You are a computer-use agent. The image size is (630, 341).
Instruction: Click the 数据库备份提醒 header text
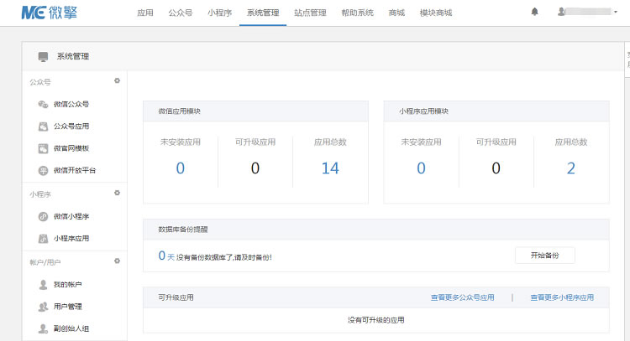tap(183, 230)
